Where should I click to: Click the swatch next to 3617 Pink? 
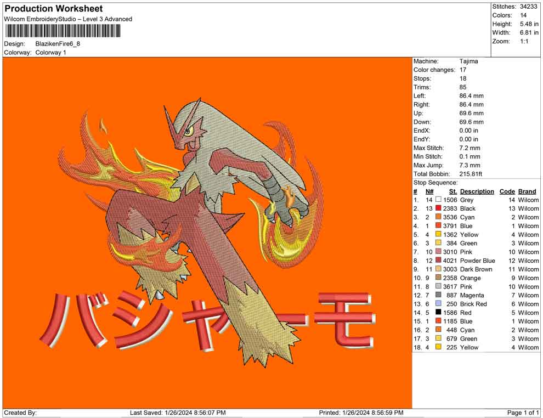point(438,286)
